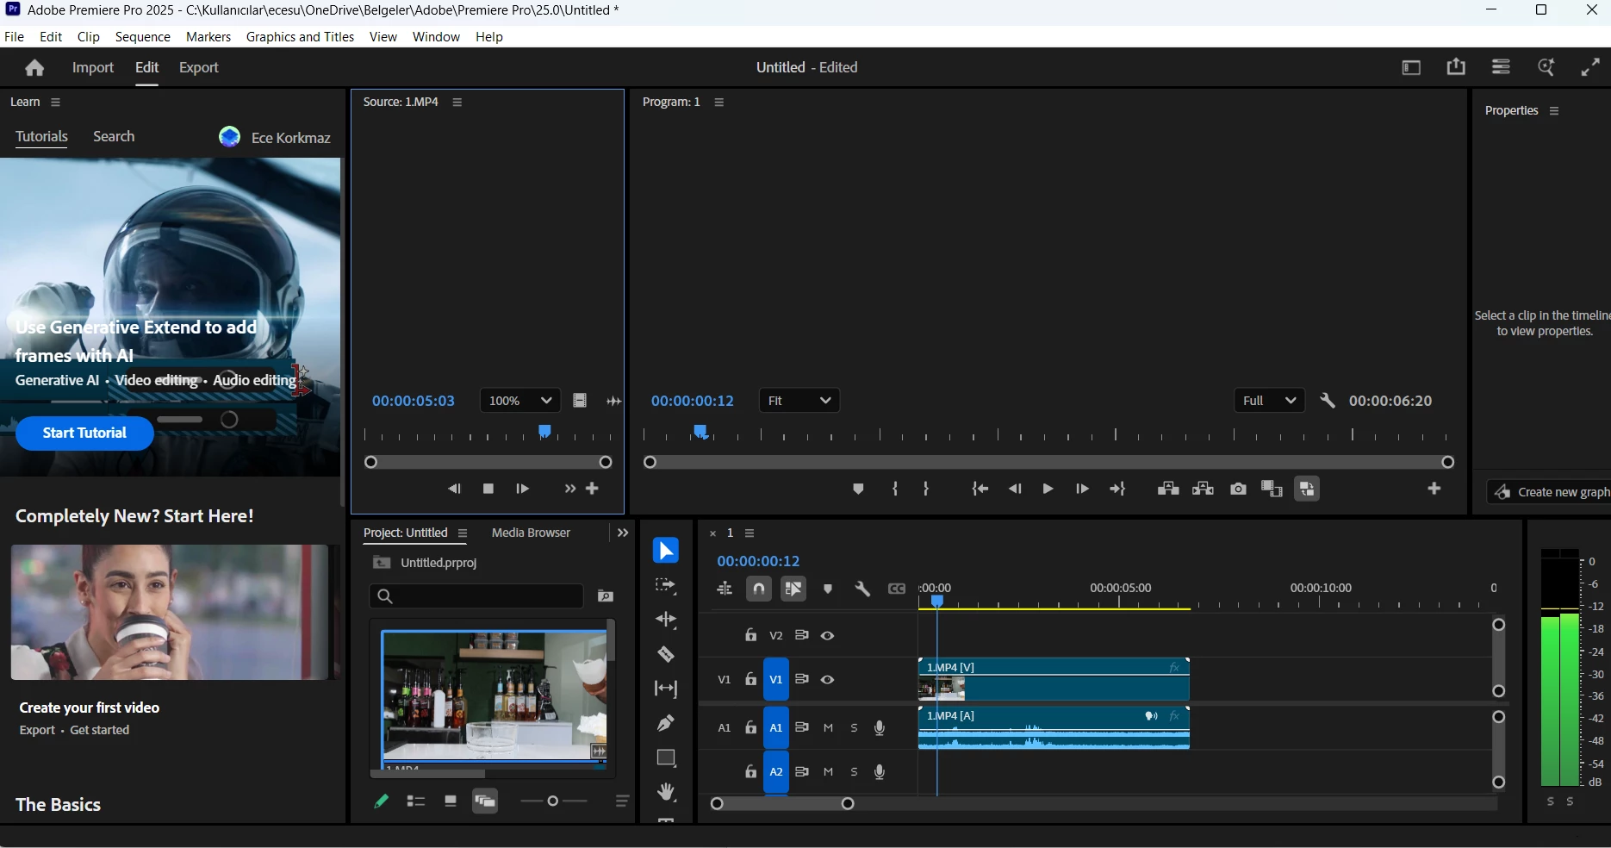Screen dimensions: 1611x848
Task: Toggle Snap in Timeline
Action: [x=759, y=589]
